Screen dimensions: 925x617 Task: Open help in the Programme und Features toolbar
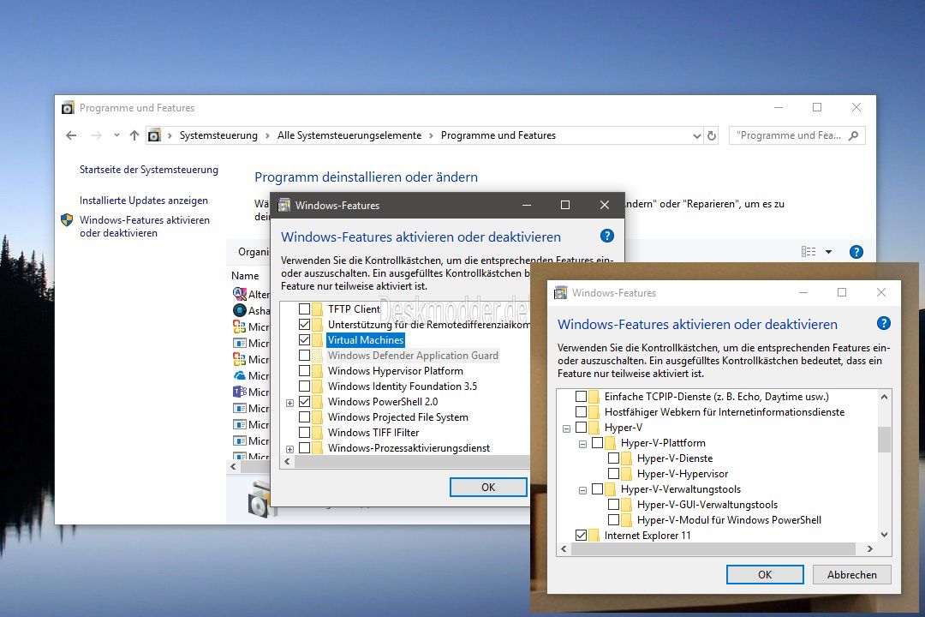pos(856,252)
